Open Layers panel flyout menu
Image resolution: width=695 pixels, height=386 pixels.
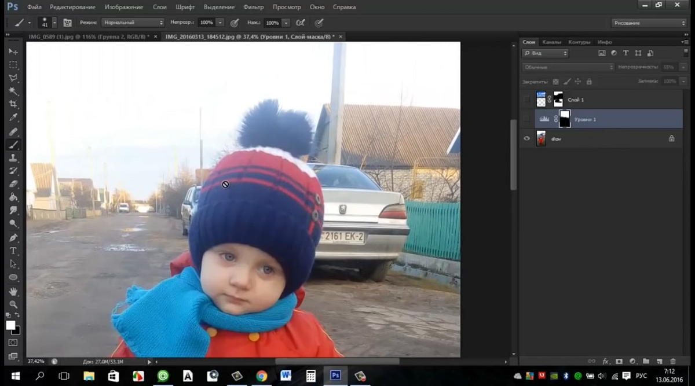pos(684,42)
